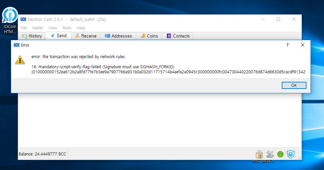Click the help question mark in Error dialog
Viewport: 324px width, 170px height.
pyautogui.click(x=288, y=45)
